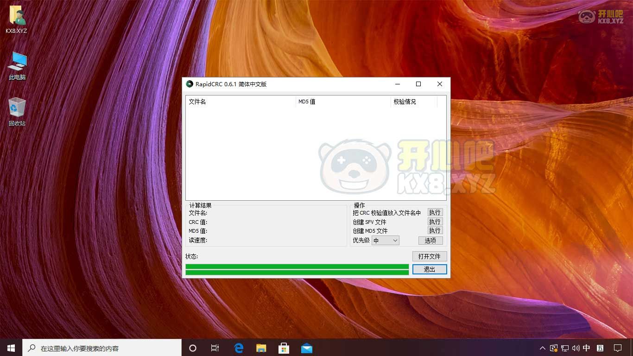Execute 把 CRC 校验值放入文件名中
The height and width of the screenshot is (356, 633).
coord(435,212)
